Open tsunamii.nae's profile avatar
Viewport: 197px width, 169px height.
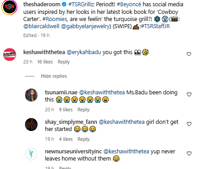[x=31, y=95]
